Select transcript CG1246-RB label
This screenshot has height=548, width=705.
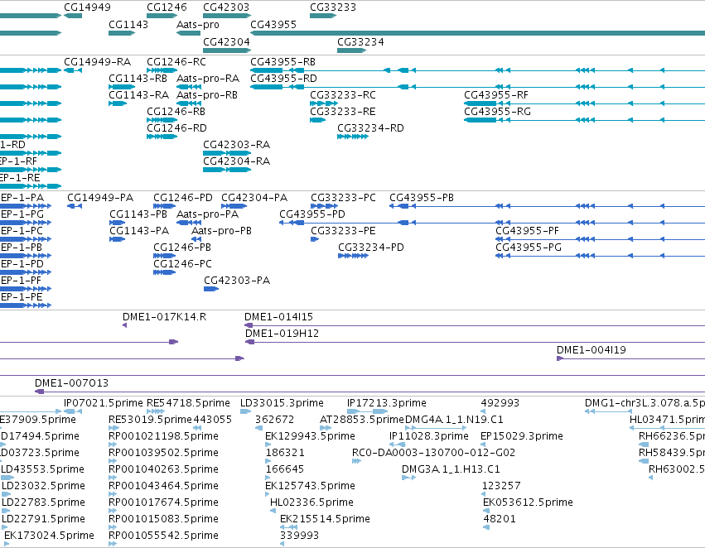click(x=176, y=112)
